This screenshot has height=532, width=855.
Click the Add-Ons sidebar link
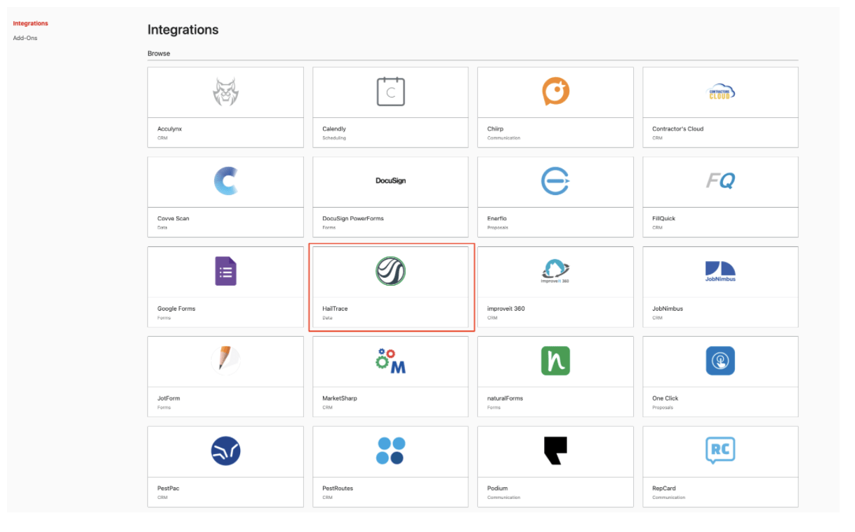coord(25,38)
